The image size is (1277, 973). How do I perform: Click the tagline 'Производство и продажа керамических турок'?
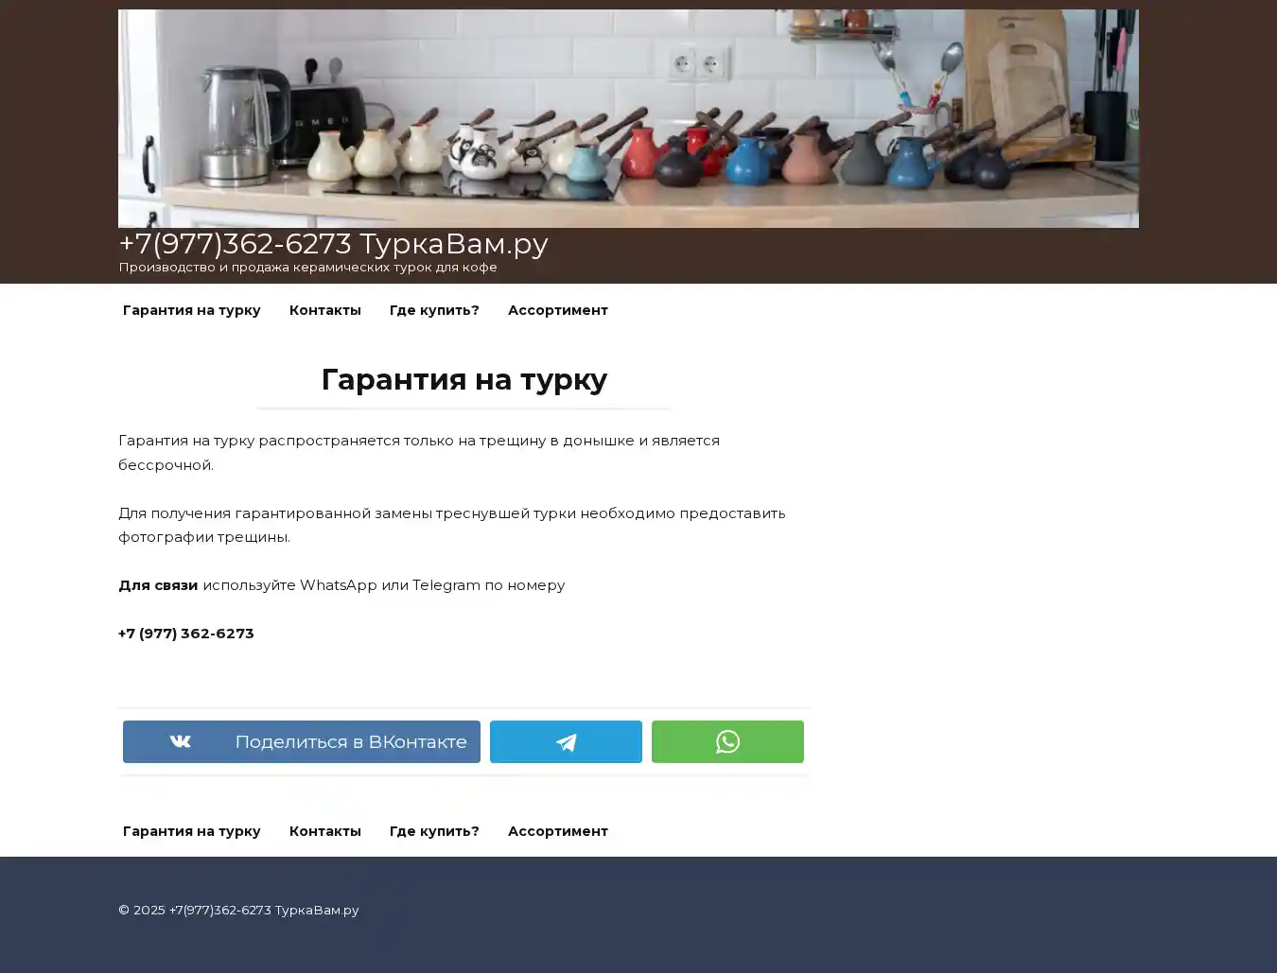(307, 268)
